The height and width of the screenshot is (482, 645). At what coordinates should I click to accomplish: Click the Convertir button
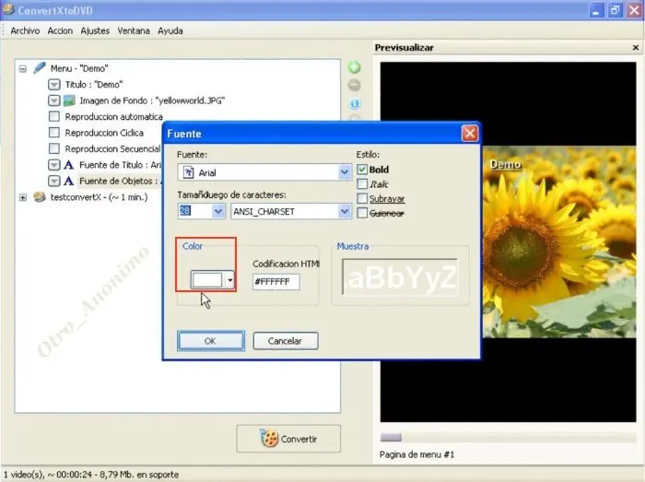coord(288,439)
